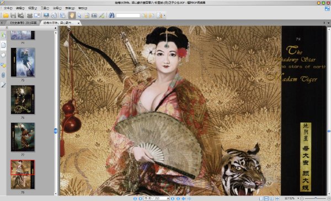331x201 pixels.
Task: Select the page 76 thumbnail
Action: point(23,100)
